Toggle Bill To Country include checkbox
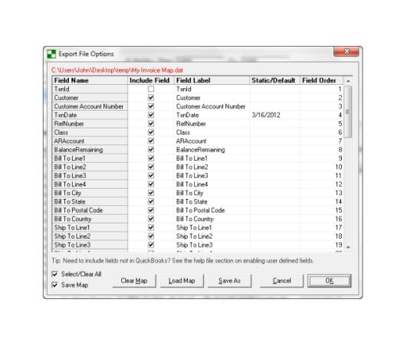 tap(151, 219)
